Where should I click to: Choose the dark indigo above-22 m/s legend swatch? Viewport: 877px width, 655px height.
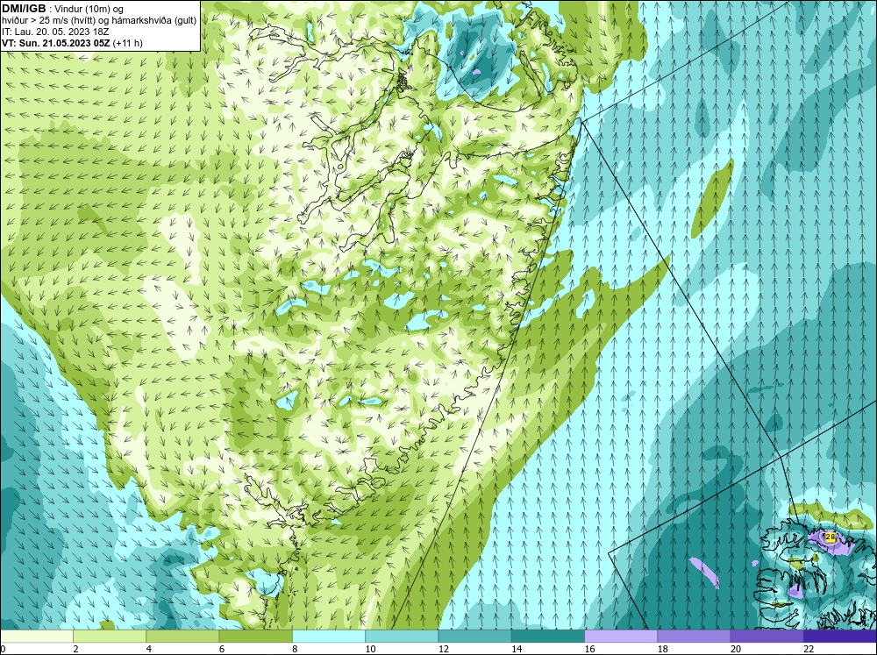840,637
